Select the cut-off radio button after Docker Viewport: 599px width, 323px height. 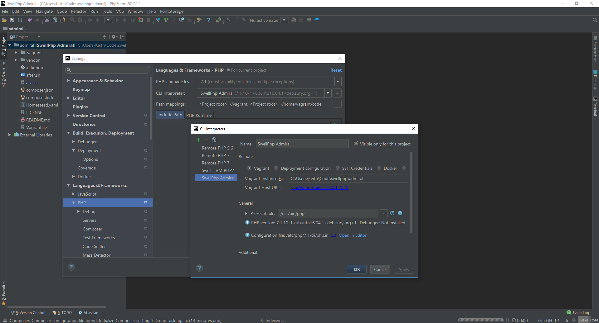click(404, 168)
